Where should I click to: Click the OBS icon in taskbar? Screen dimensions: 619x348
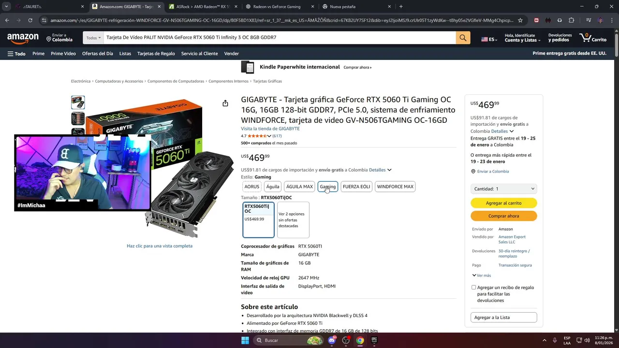click(x=346, y=340)
